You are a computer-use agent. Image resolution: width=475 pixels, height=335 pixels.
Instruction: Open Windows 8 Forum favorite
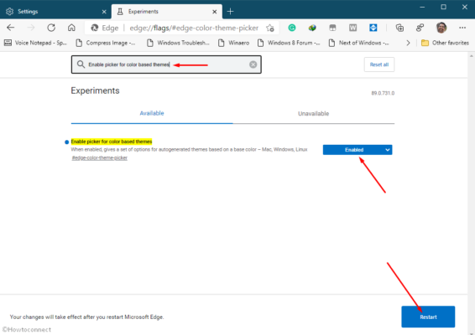pyautogui.click(x=289, y=43)
